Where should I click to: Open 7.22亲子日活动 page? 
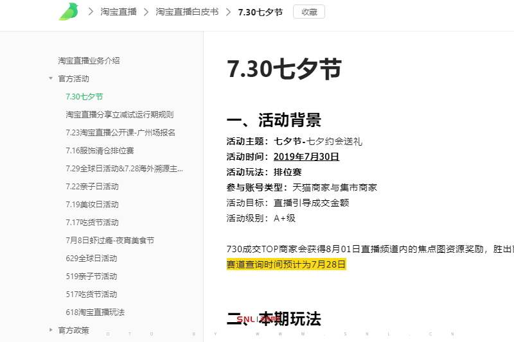coord(92,187)
